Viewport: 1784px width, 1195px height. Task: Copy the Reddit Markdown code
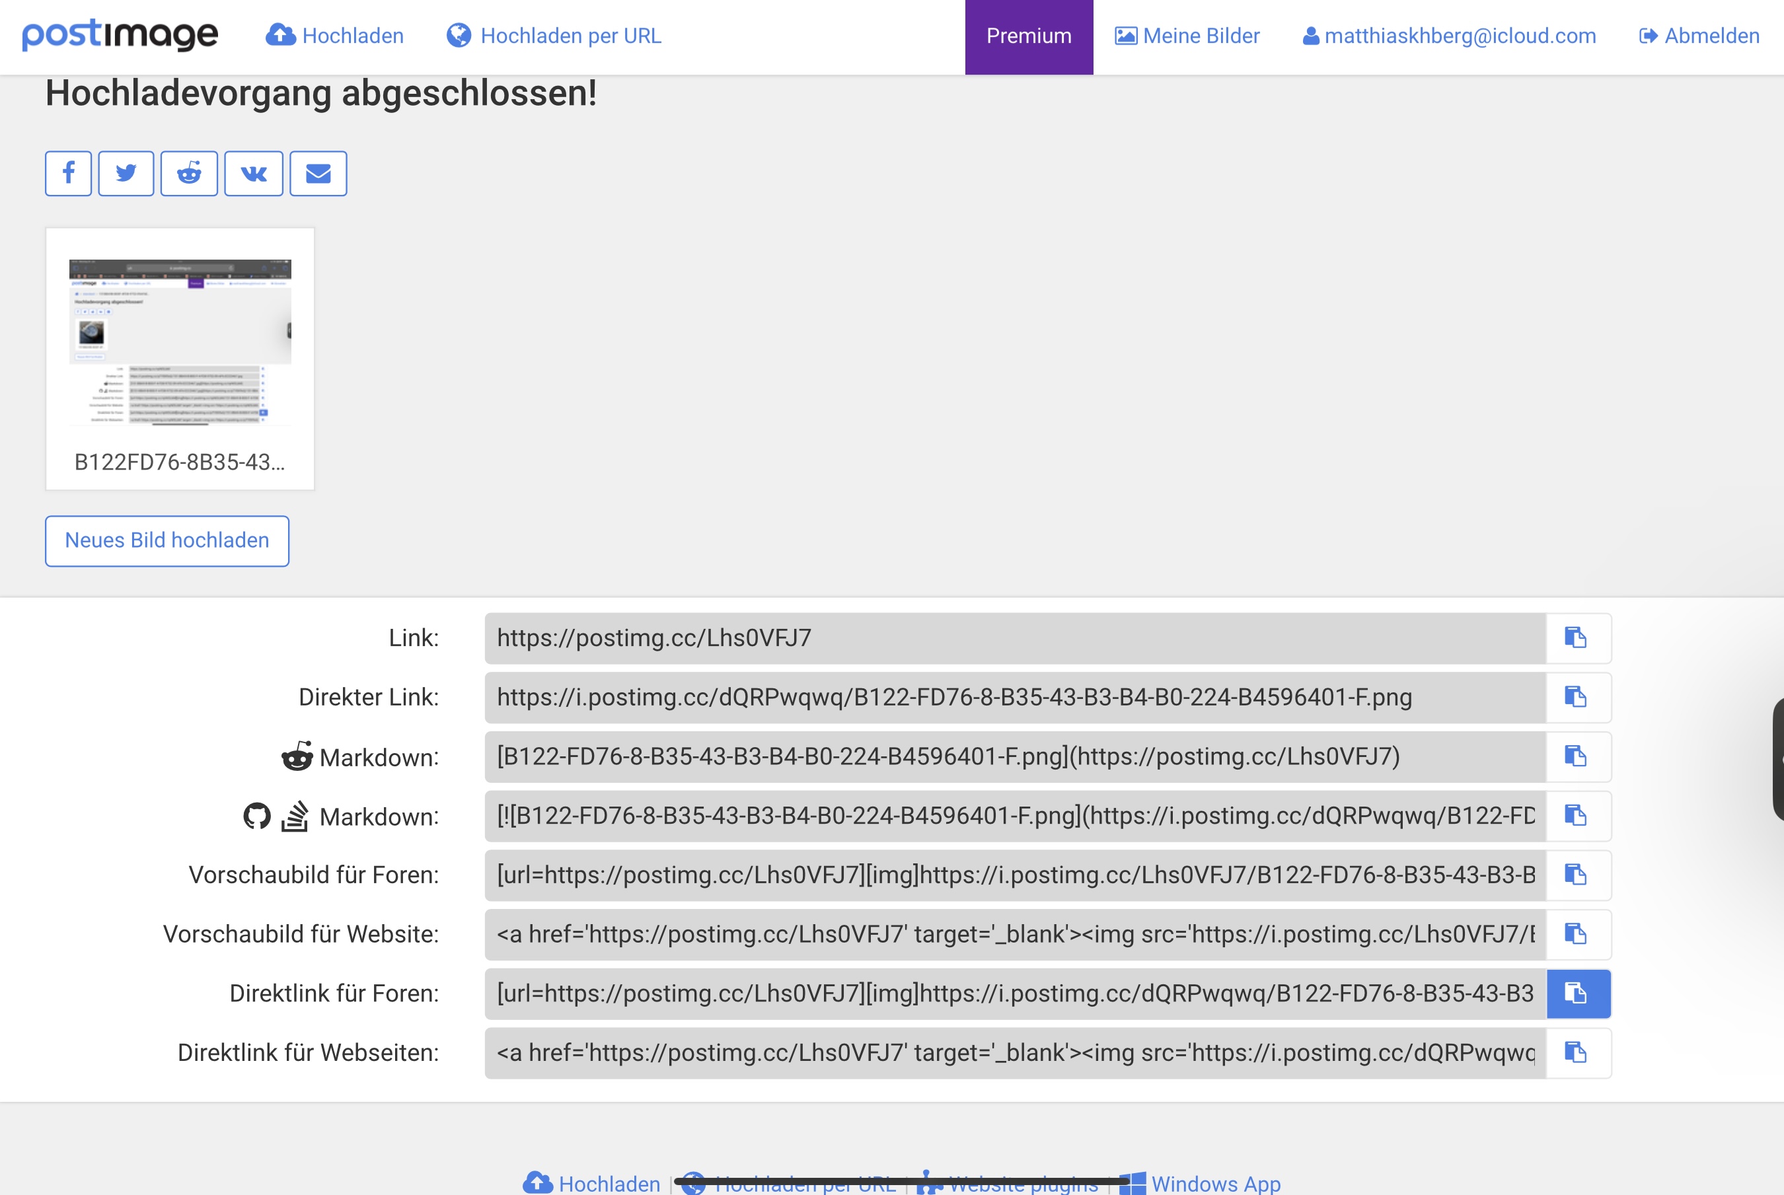coord(1577,757)
